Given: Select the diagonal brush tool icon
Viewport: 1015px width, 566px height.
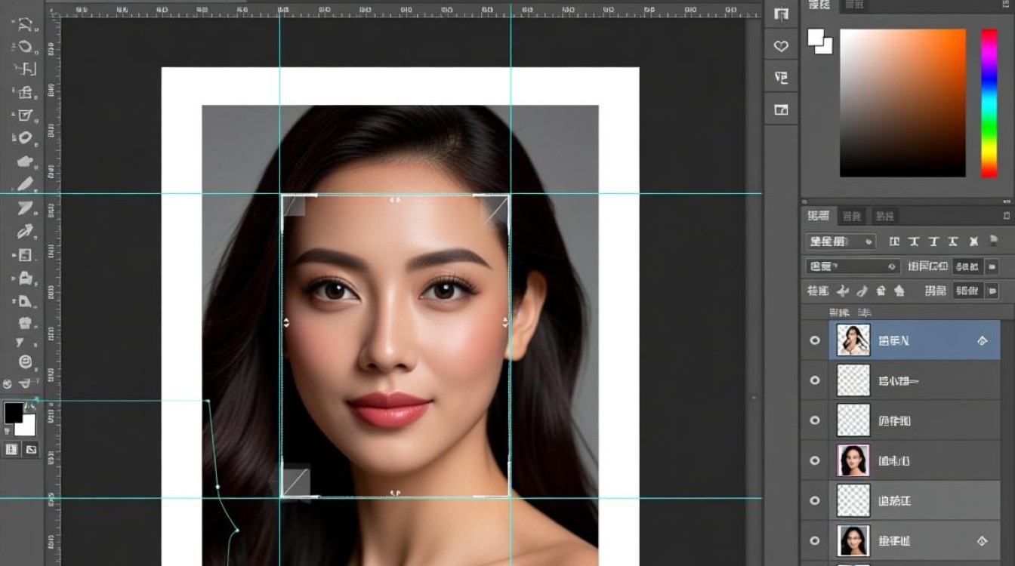Looking at the screenshot, I should tap(25, 183).
